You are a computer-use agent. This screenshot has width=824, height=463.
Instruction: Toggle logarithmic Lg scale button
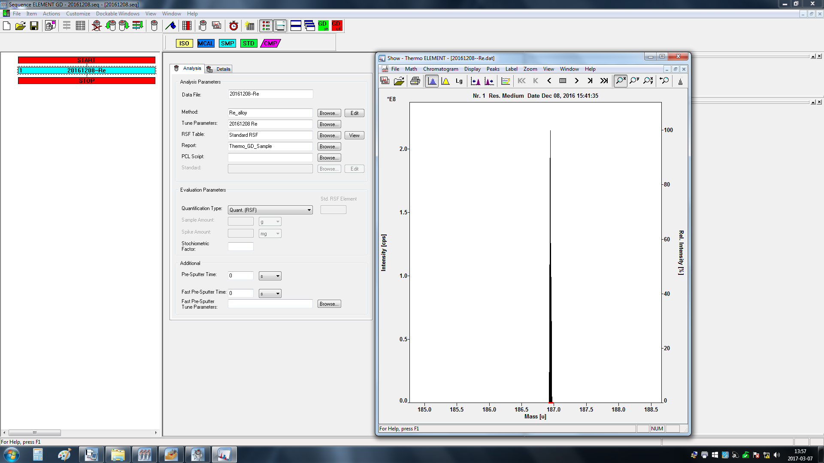click(x=459, y=81)
